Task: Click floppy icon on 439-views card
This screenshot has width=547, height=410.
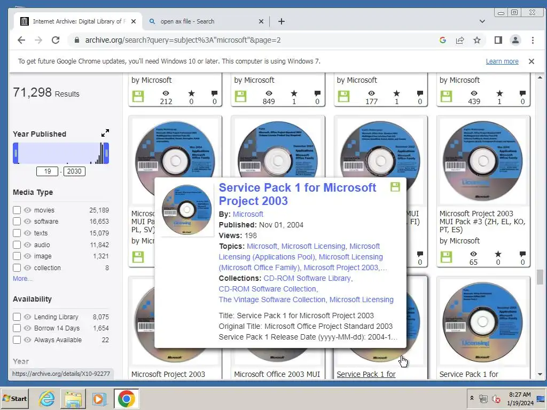Action: (446, 96)
